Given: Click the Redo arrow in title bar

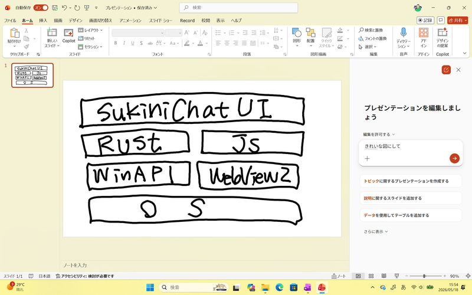Looking at the screenshot, I should coord(77,8).
